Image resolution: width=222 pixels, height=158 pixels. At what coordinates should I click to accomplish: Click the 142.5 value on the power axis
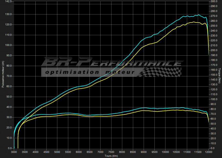pyautogui.click(x=8, y=2)
